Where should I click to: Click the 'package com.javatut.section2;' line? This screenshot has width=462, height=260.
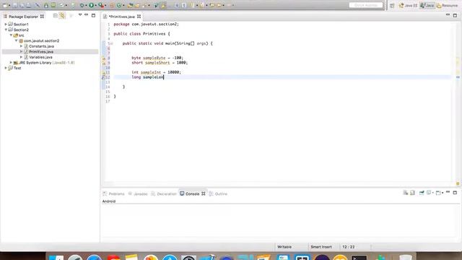click(x=146, y=24)
